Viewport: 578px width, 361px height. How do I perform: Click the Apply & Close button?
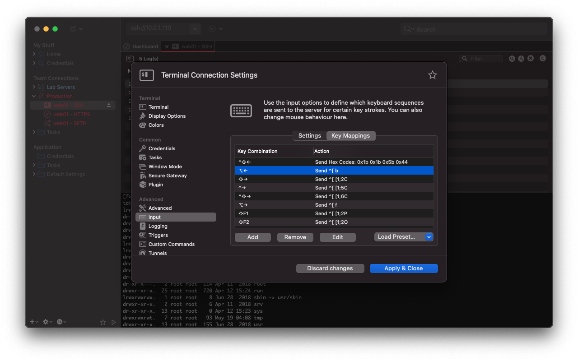[x=404, y=268]
